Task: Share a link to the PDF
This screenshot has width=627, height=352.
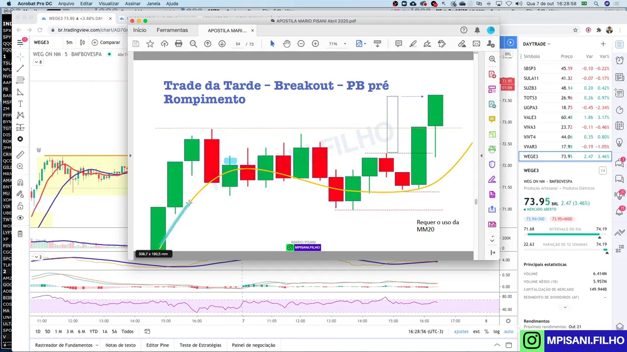Action: tap(462, 44)
